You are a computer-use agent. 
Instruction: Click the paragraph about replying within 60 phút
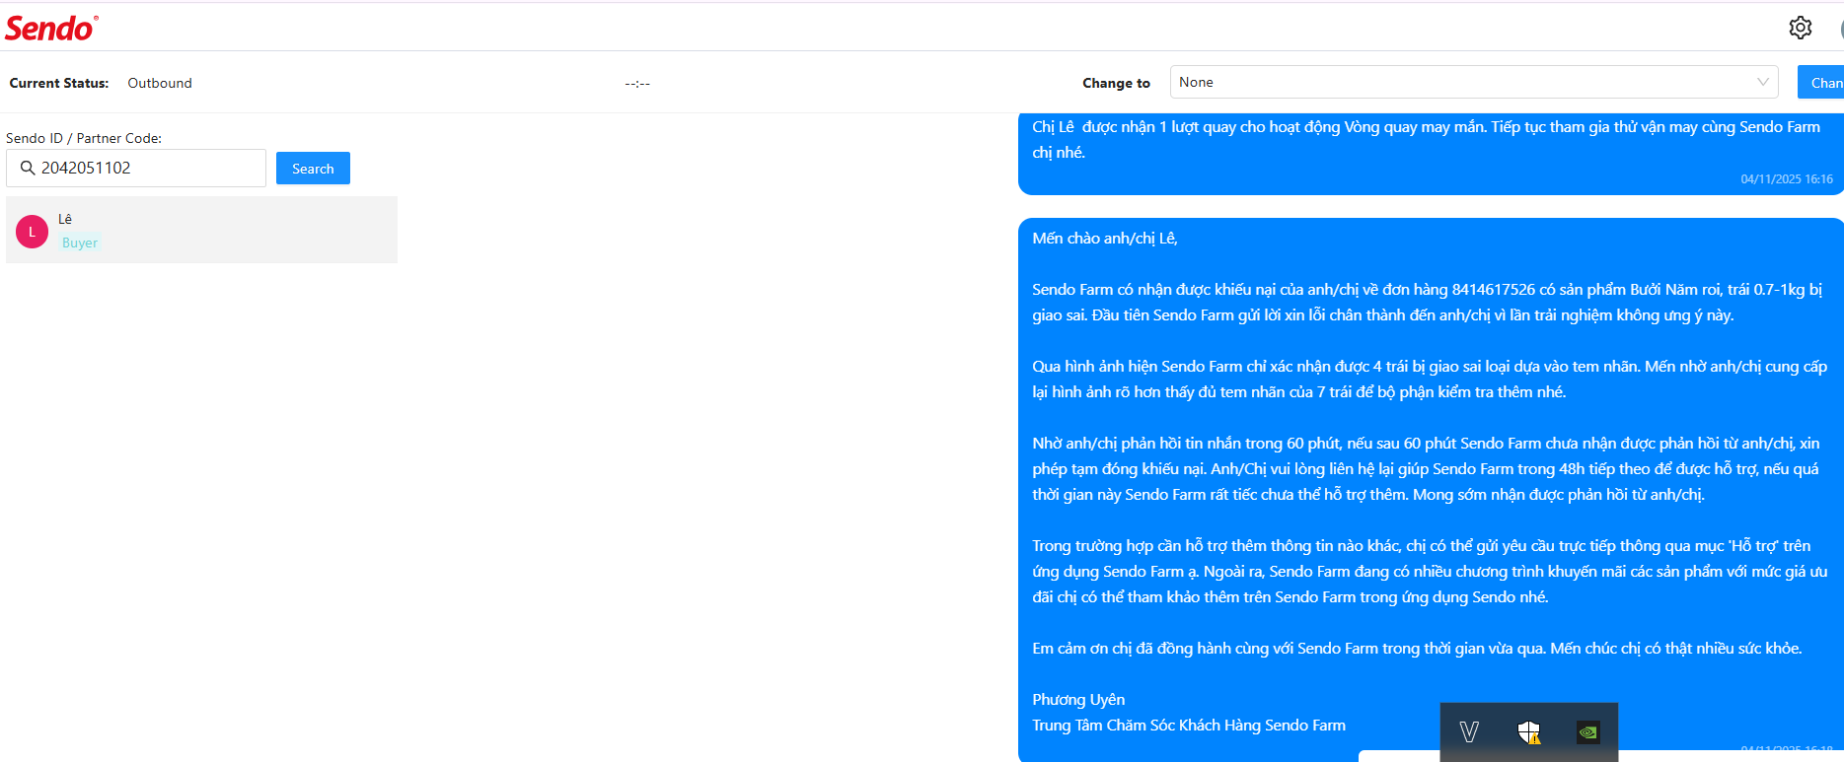[1426, 468]
